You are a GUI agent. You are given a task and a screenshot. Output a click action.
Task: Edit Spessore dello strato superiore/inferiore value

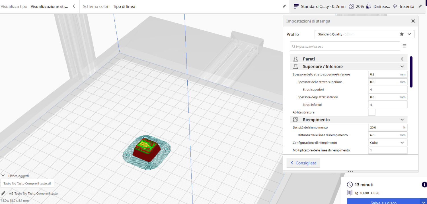pos(388,74)
